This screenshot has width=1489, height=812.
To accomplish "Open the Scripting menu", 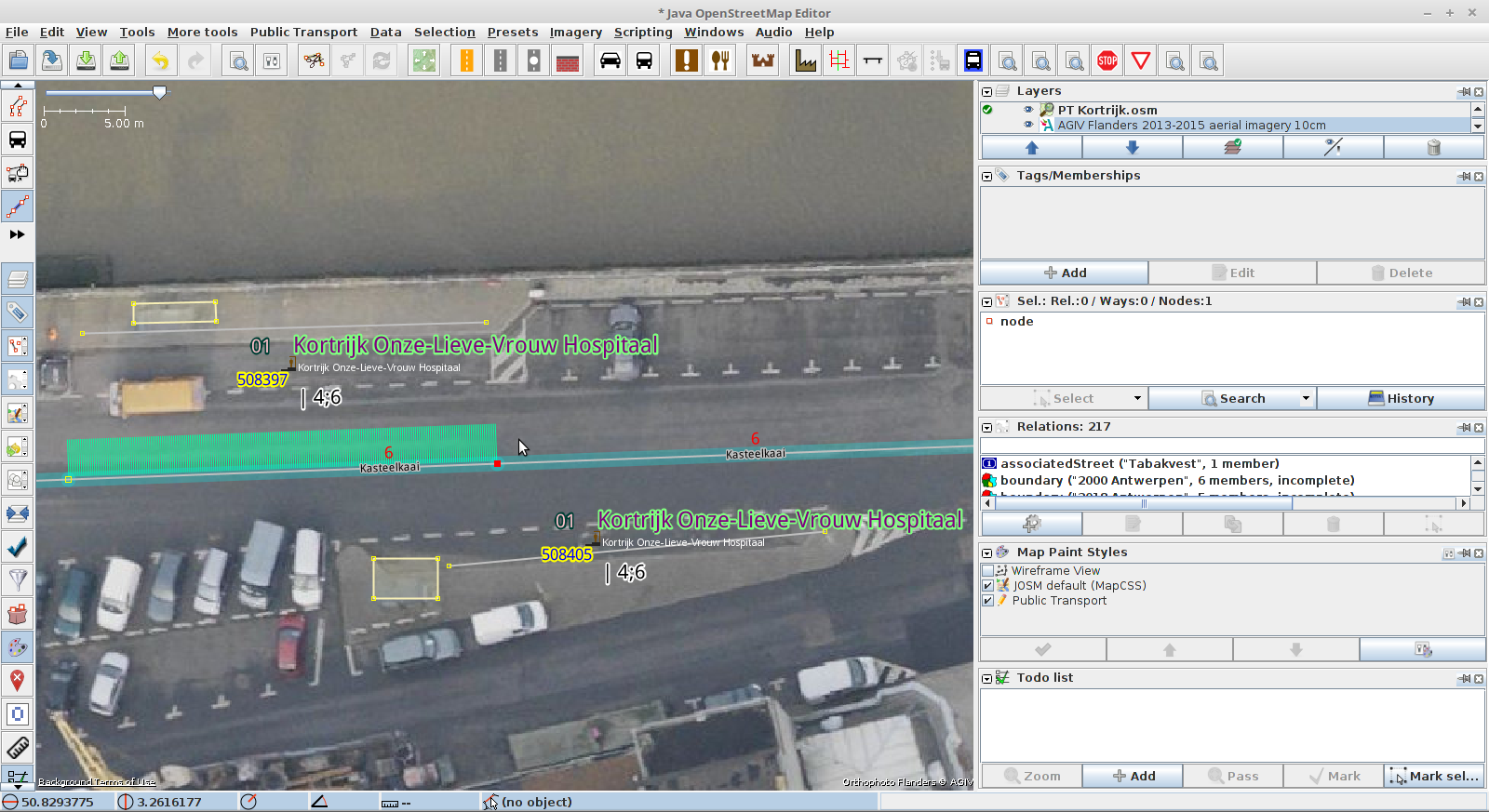I will coord(643,32).
